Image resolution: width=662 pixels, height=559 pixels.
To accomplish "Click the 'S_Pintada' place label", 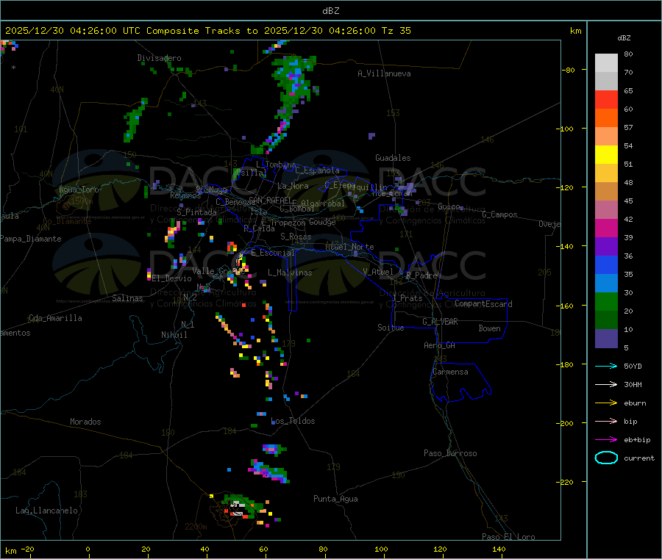I will pos(196,212).
